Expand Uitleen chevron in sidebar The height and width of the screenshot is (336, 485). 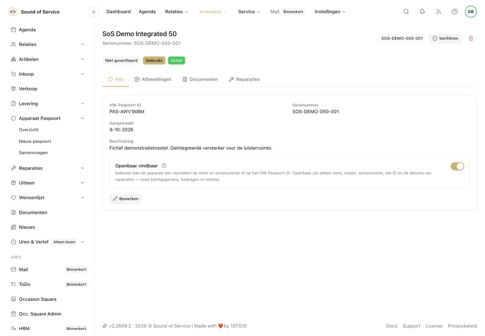(83, 183)
